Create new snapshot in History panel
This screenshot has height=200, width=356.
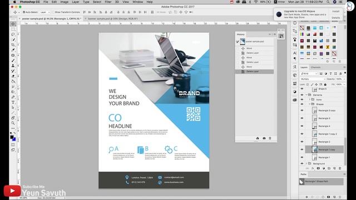tap(264, 138)
